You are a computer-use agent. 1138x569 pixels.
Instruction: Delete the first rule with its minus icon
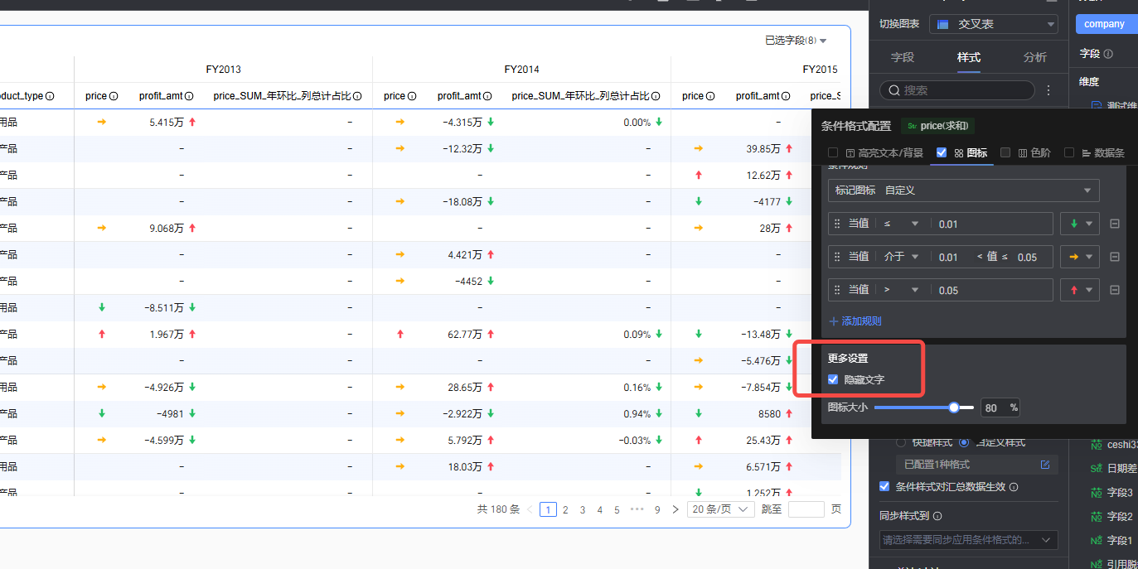(1115, 224)
